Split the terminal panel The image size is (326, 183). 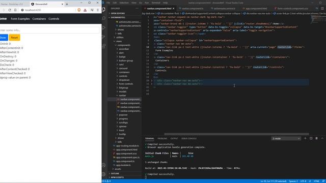tap(311, 138)
